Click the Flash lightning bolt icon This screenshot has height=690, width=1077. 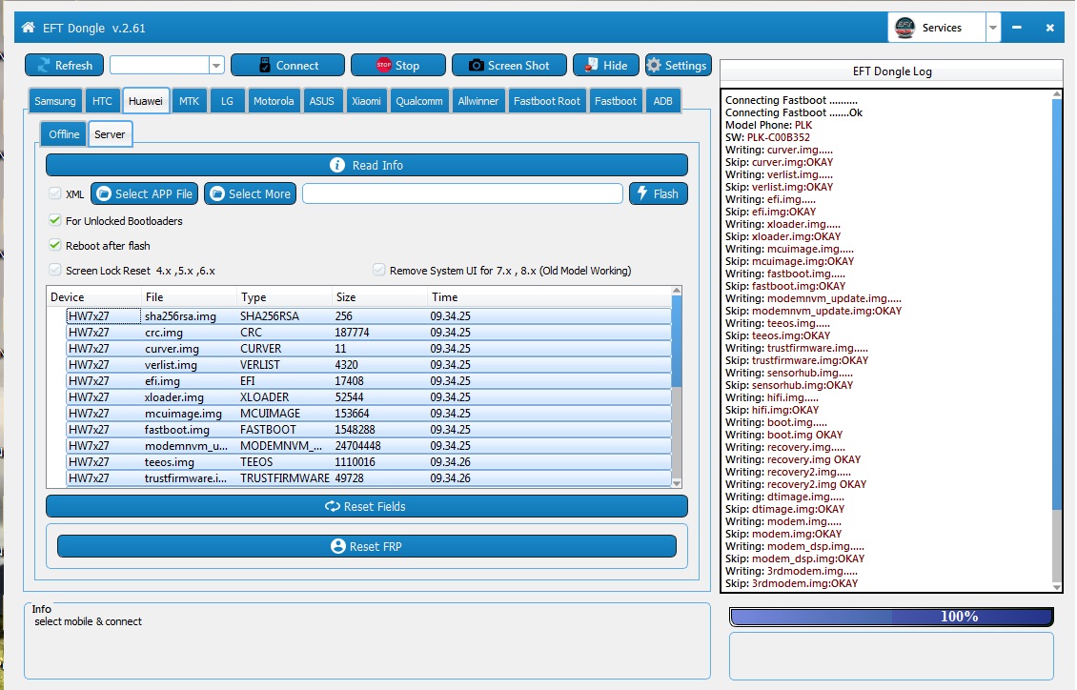[x=642, y=193]
